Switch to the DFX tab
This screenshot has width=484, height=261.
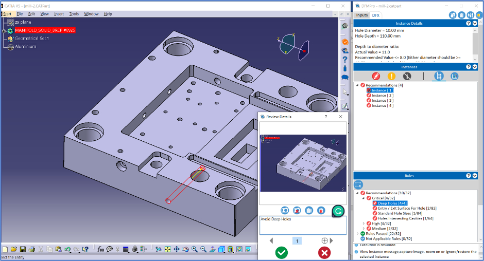[376, 15]
